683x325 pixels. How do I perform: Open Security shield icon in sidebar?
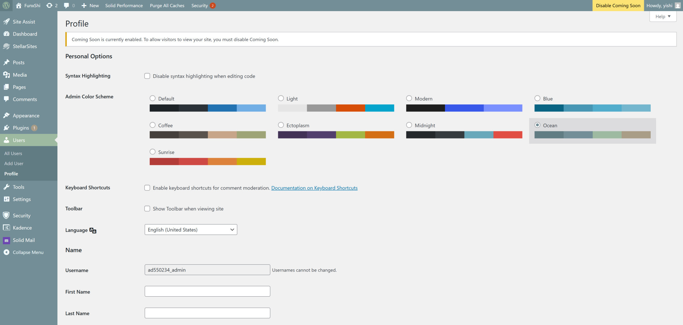(6, 215)
